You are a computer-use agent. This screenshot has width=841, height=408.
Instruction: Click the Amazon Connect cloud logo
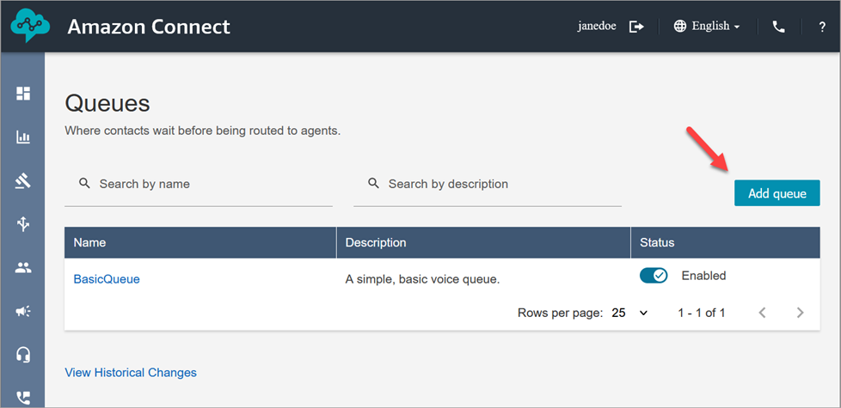(x=32, y=27)
